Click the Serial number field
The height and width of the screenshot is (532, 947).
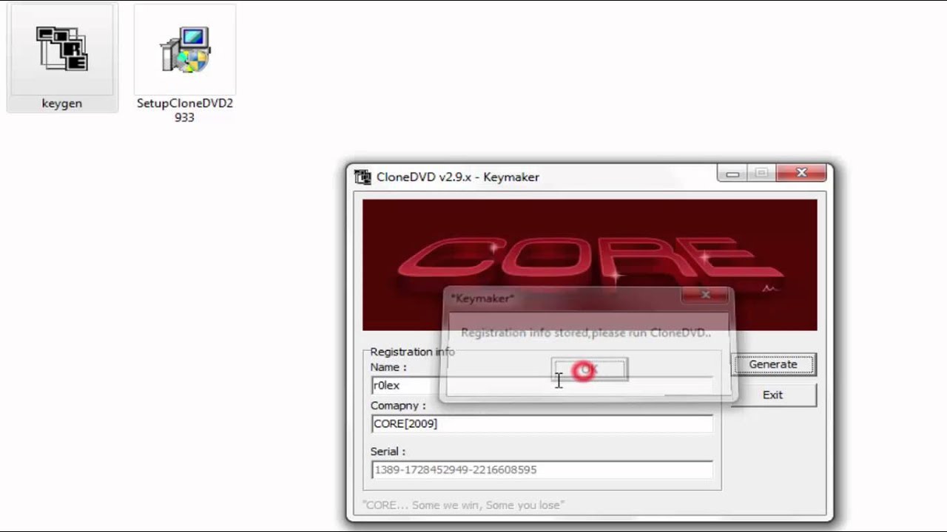542,469
